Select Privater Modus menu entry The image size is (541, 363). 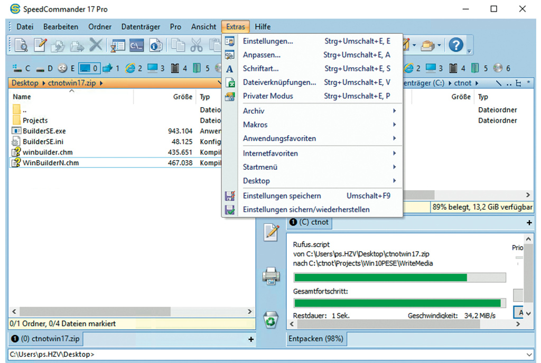[x=267, y=96]
